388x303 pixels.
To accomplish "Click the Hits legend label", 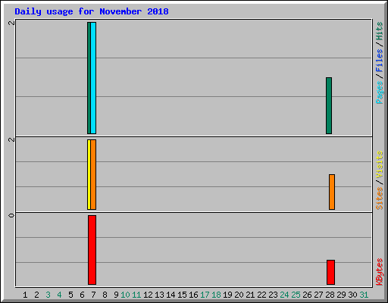I will click(x=379, y=31).
